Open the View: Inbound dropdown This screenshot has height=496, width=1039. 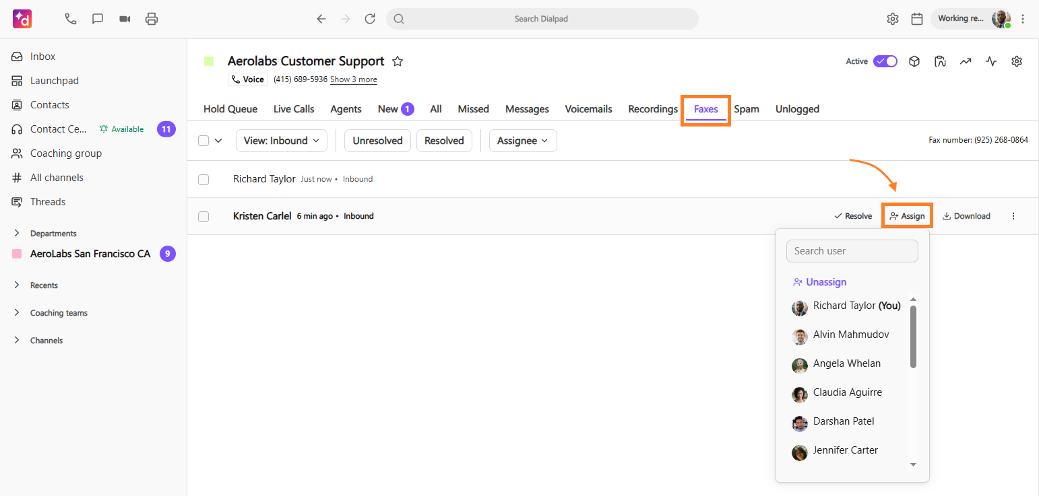282,141
